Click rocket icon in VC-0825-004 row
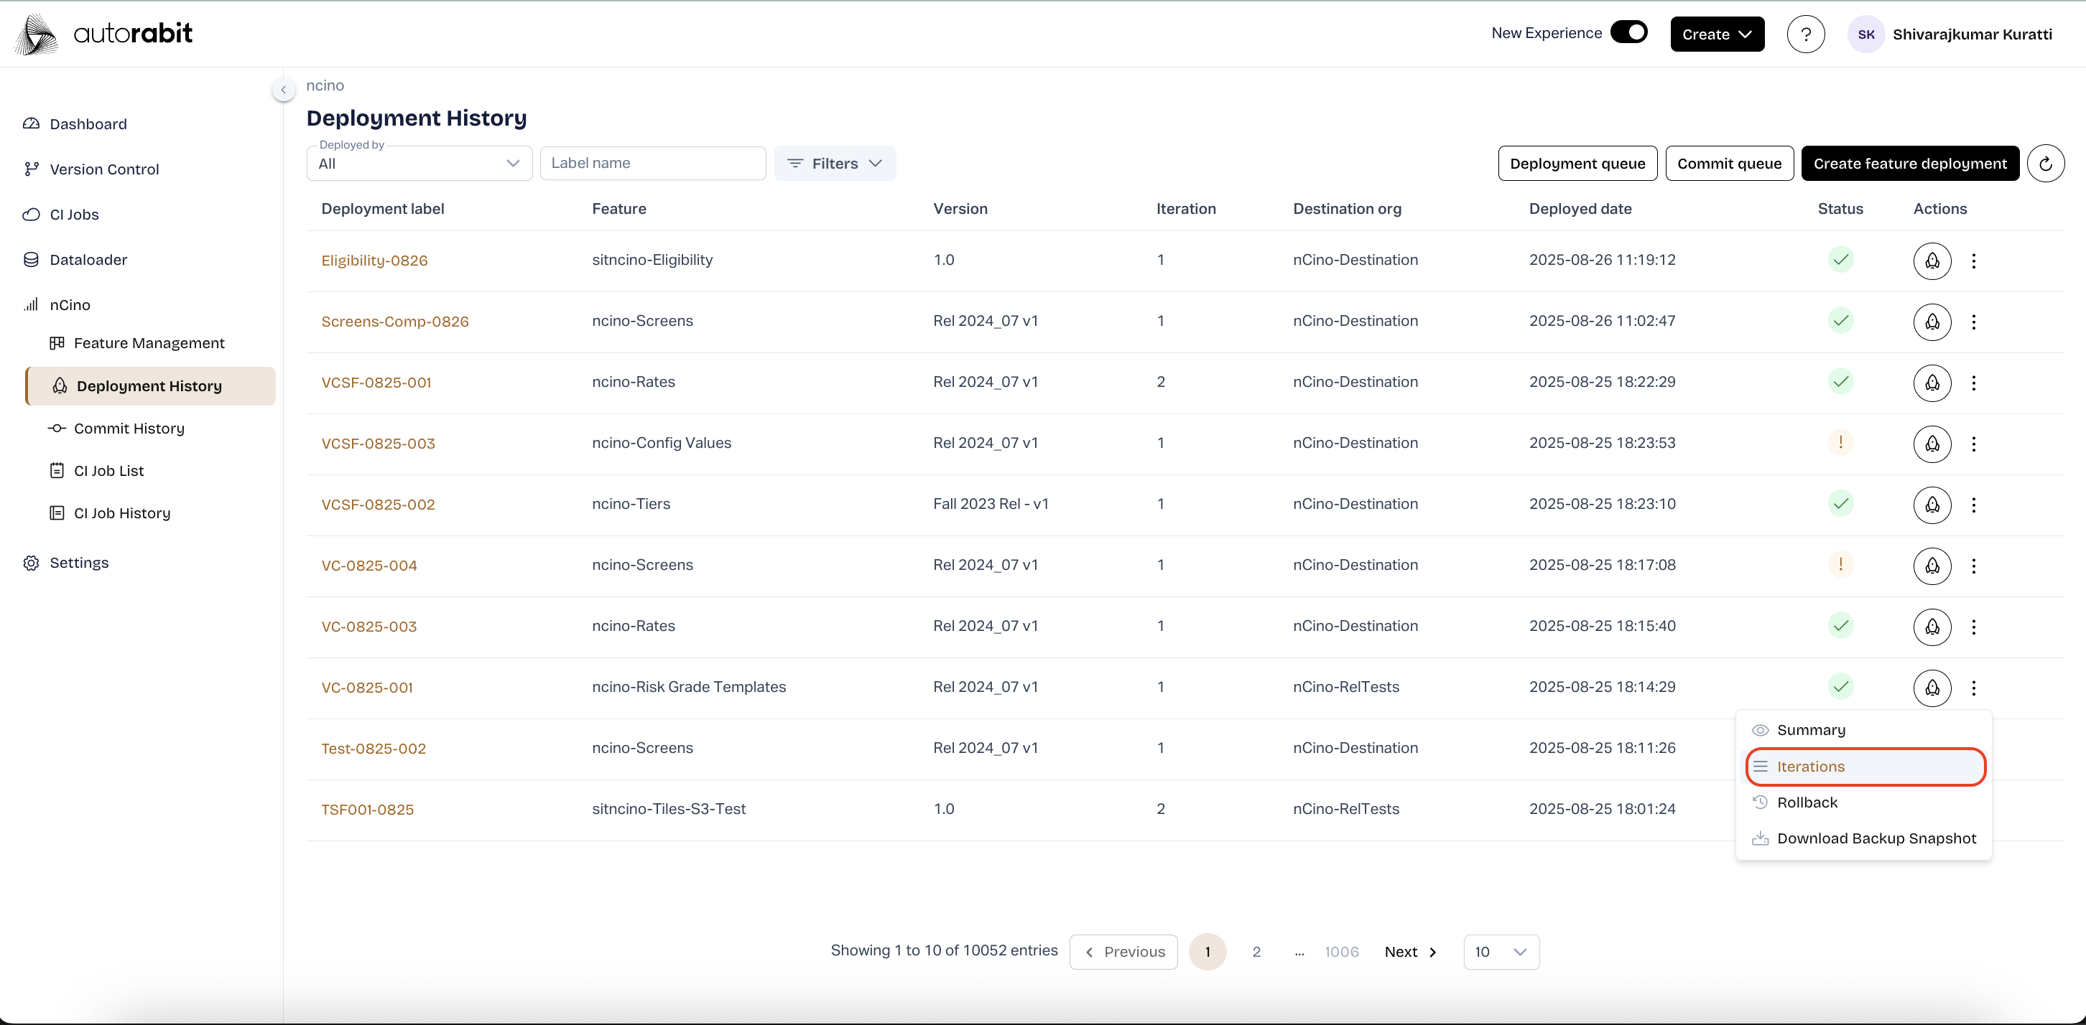This screenshot has height=1025, width=2086. tap(1932, 566)
